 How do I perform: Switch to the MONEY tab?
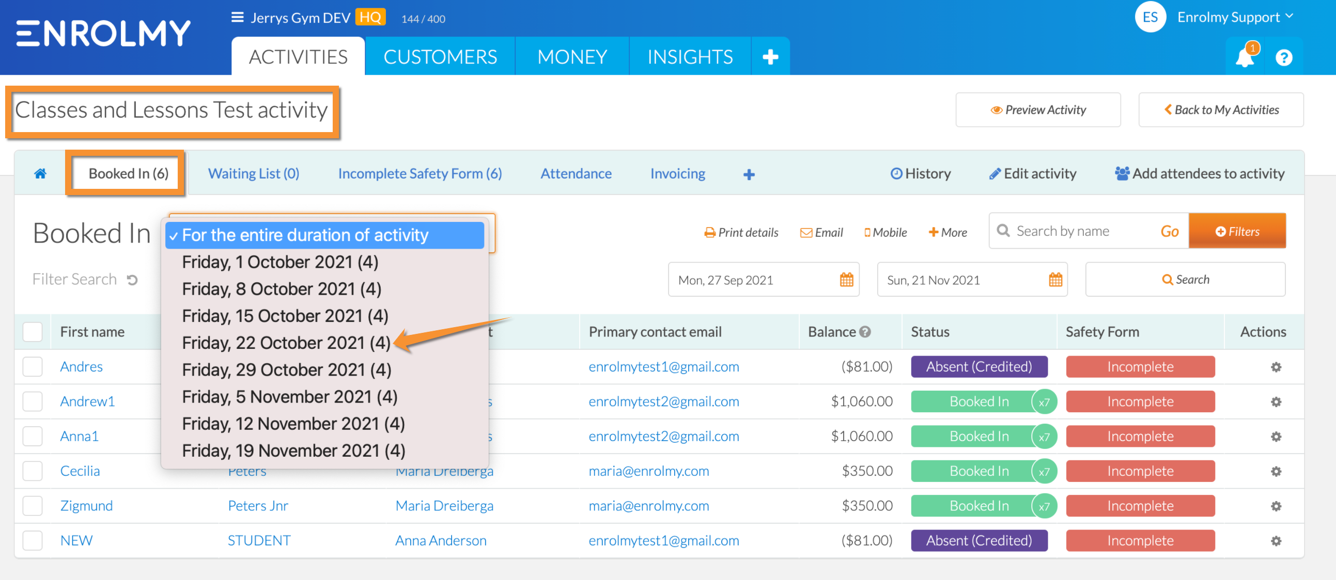coord(572,56)
